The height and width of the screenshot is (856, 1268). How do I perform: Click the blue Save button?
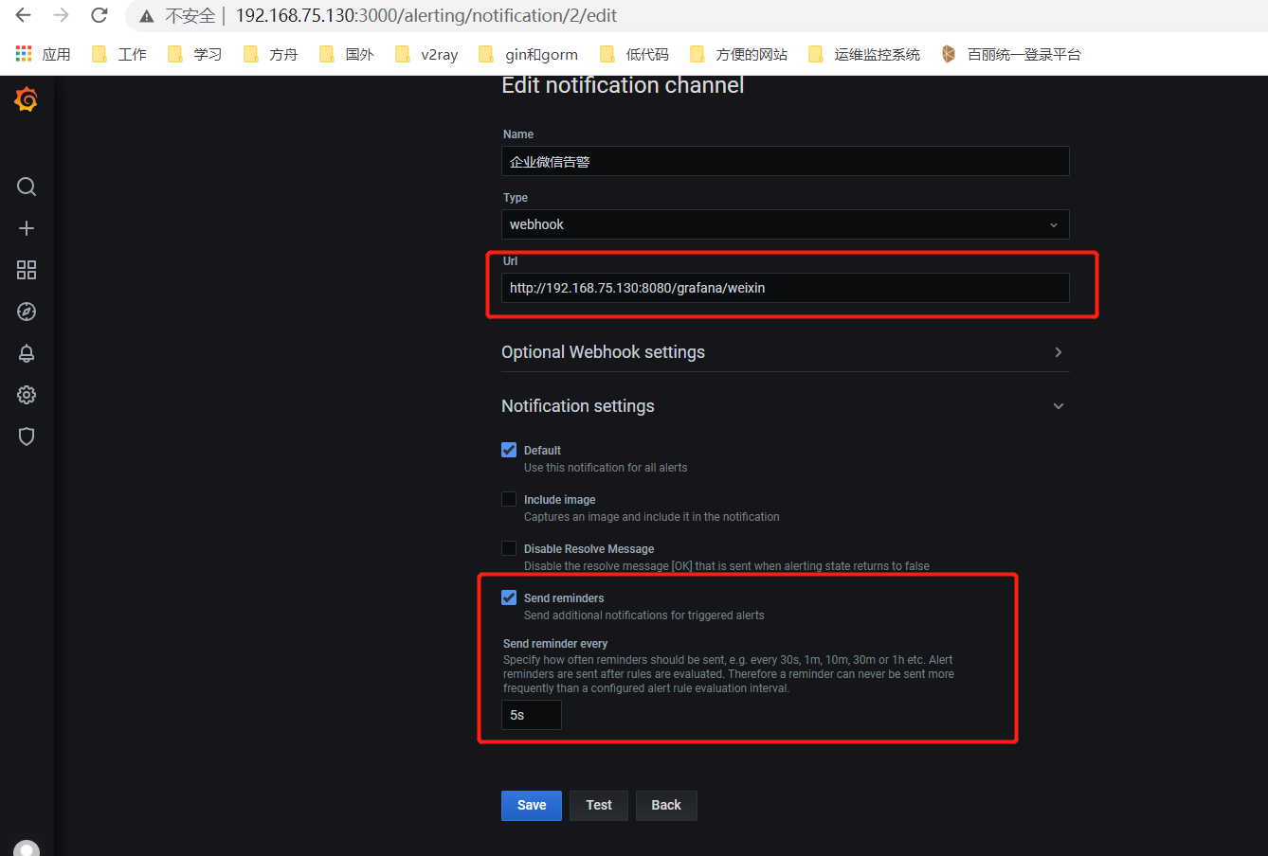coord(531,805)
